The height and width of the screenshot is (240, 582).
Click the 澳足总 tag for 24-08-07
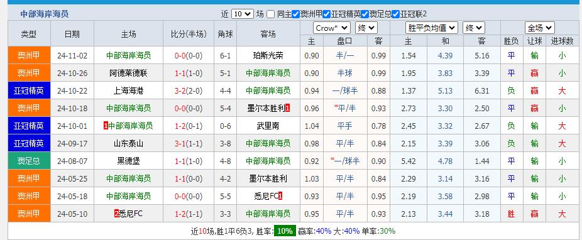click(x=29, y=161)
